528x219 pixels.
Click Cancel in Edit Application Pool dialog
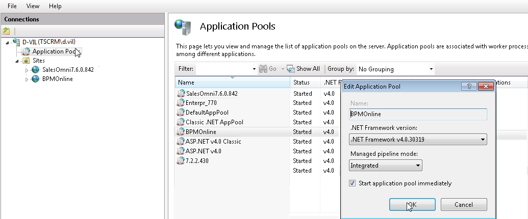click(464, 205)
